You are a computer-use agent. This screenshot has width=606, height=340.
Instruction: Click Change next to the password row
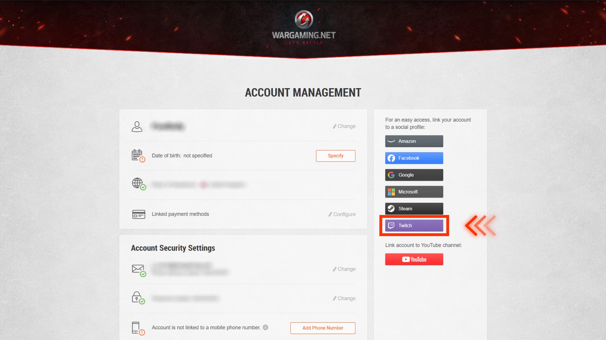click(344, 298)
